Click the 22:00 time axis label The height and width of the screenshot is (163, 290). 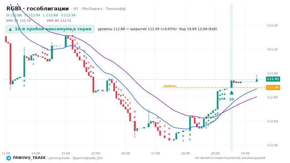[x=96, y=153]
